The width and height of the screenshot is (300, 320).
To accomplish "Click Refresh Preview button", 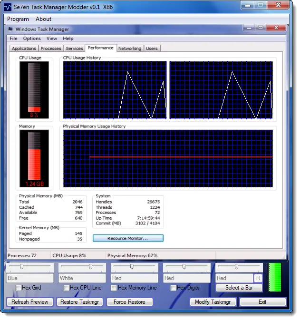I will tap(30, 302).
